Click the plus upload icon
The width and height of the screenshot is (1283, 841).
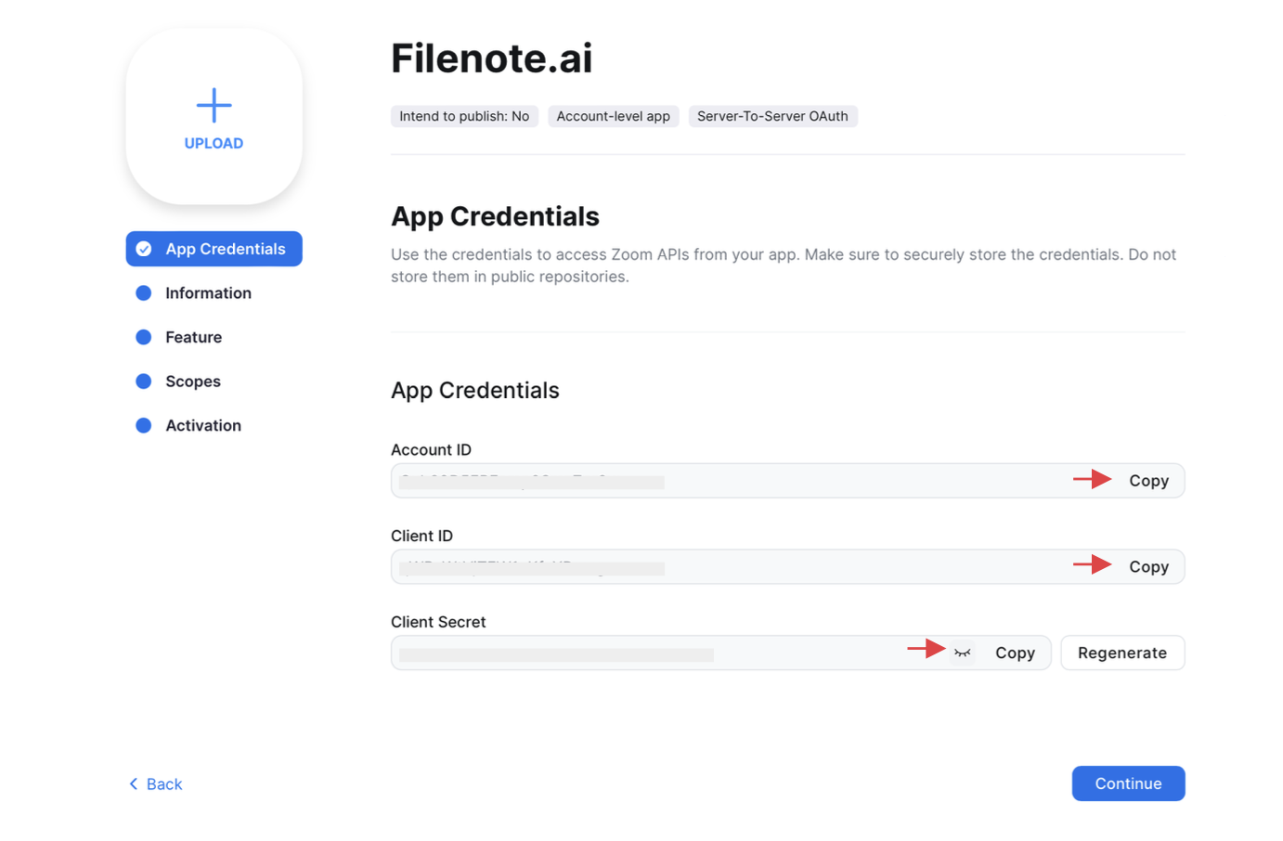click(x=214, y=106)
